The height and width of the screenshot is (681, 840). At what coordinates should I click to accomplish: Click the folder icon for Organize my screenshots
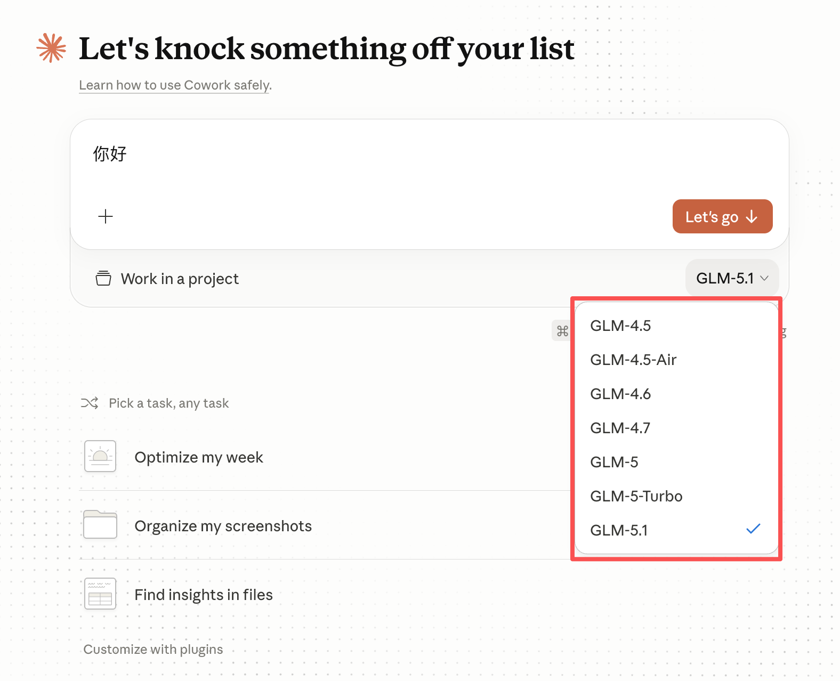tap(100, 525)
